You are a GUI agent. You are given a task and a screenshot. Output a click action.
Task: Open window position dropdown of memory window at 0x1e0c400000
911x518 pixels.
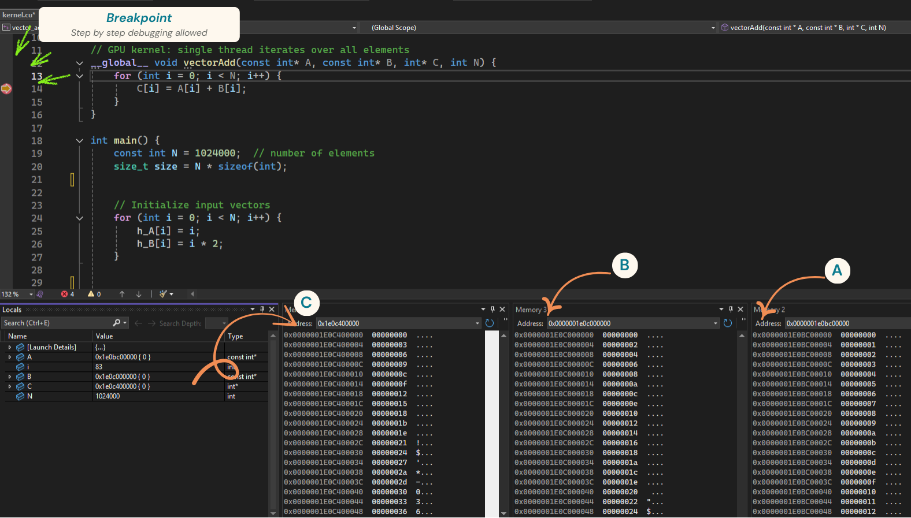pos(483,310)
